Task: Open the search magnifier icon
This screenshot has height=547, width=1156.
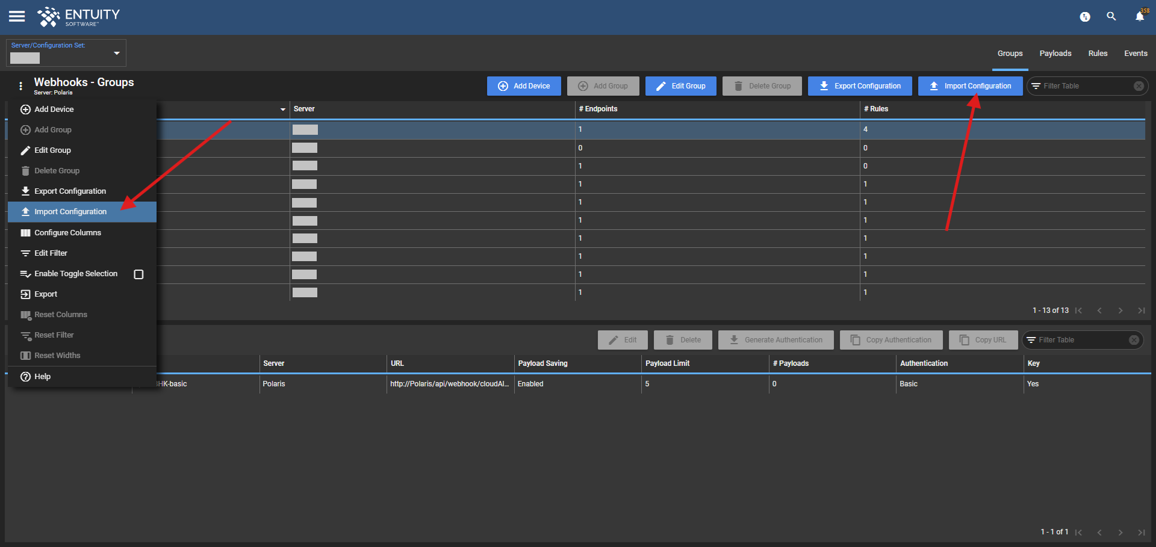Action: (x=1111, y=17)
